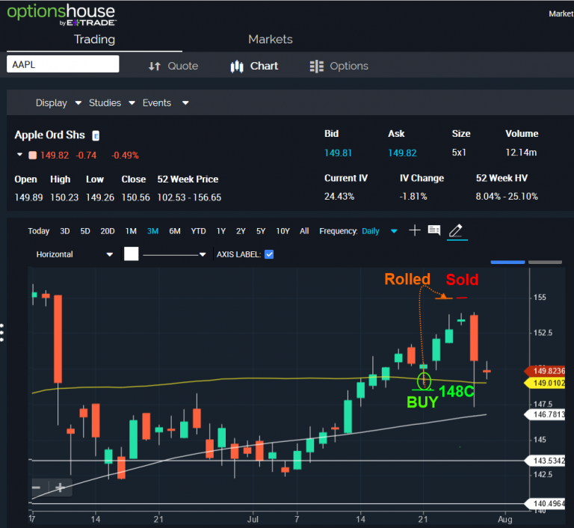Click the vertical dots handle at left edge
Viewport: 574px width, 528px height.
tap(2, 332)
